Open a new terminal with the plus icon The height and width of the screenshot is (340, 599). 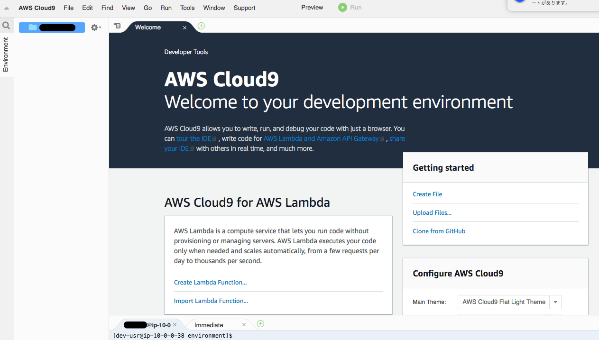click(260, 323)
